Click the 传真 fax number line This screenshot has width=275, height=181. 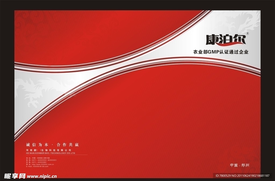37,162
